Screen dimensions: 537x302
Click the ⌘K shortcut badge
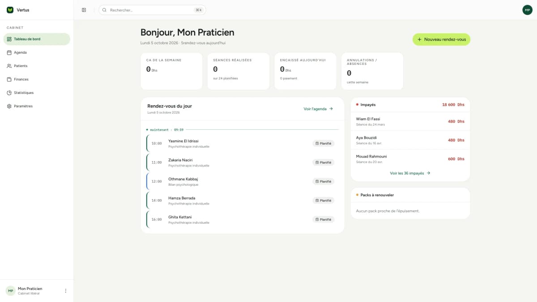point(198,10)
